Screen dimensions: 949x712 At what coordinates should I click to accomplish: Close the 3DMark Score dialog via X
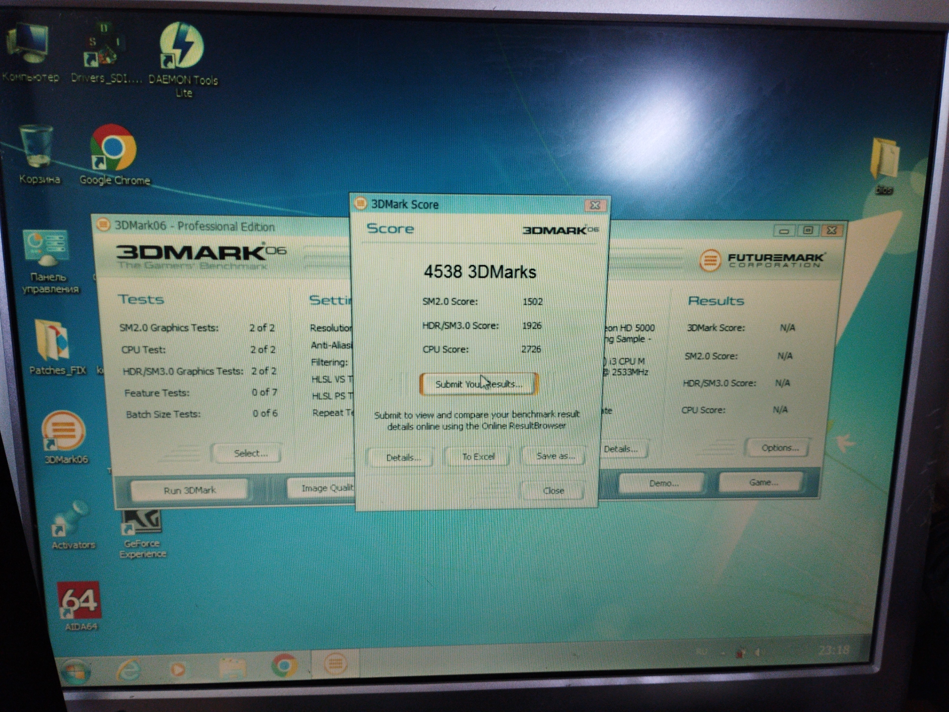point(595,205)
